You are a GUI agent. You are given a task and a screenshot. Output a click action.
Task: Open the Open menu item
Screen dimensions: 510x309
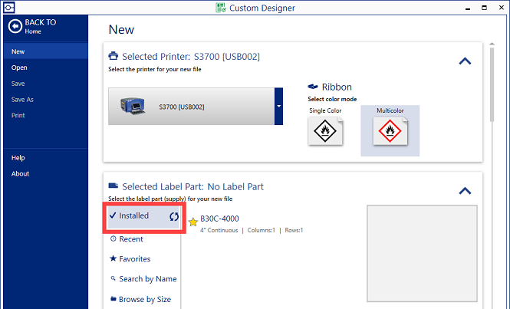click(19, 67)
